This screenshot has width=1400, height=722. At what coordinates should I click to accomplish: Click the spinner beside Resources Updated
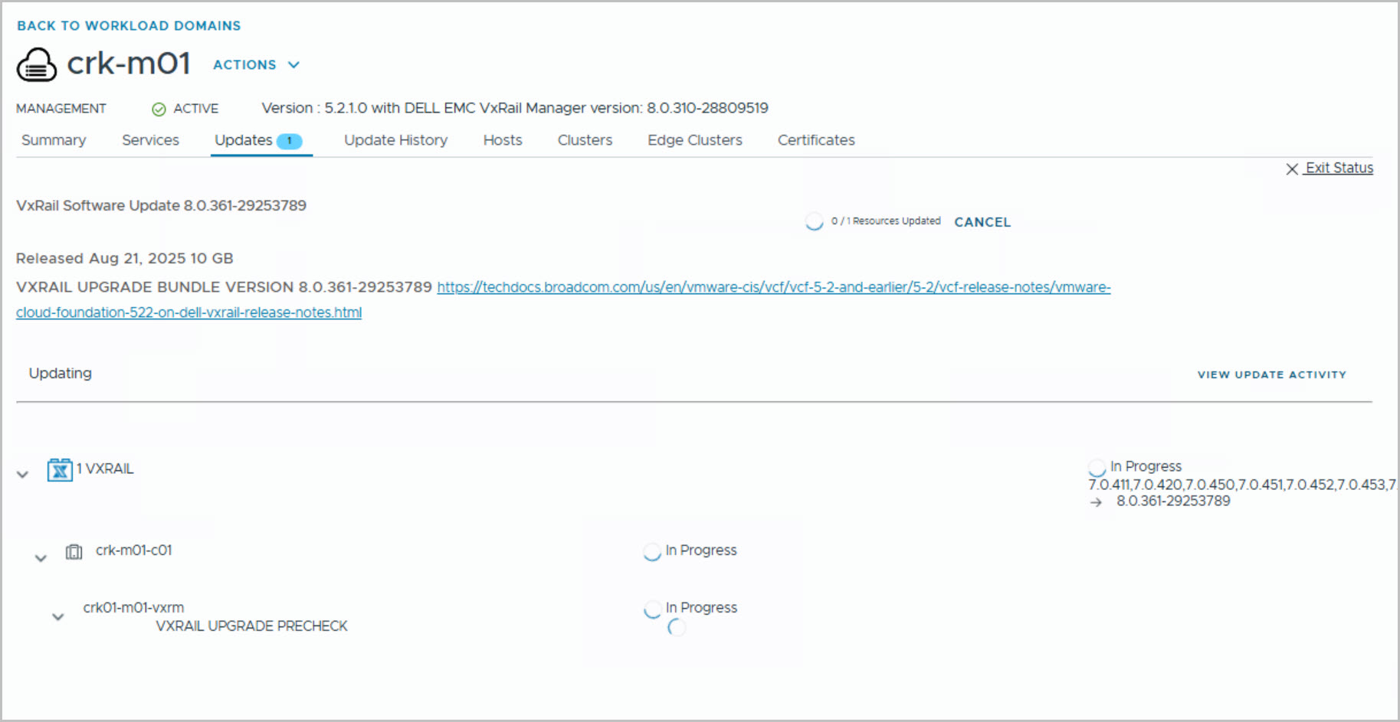(x=814, y=221)
